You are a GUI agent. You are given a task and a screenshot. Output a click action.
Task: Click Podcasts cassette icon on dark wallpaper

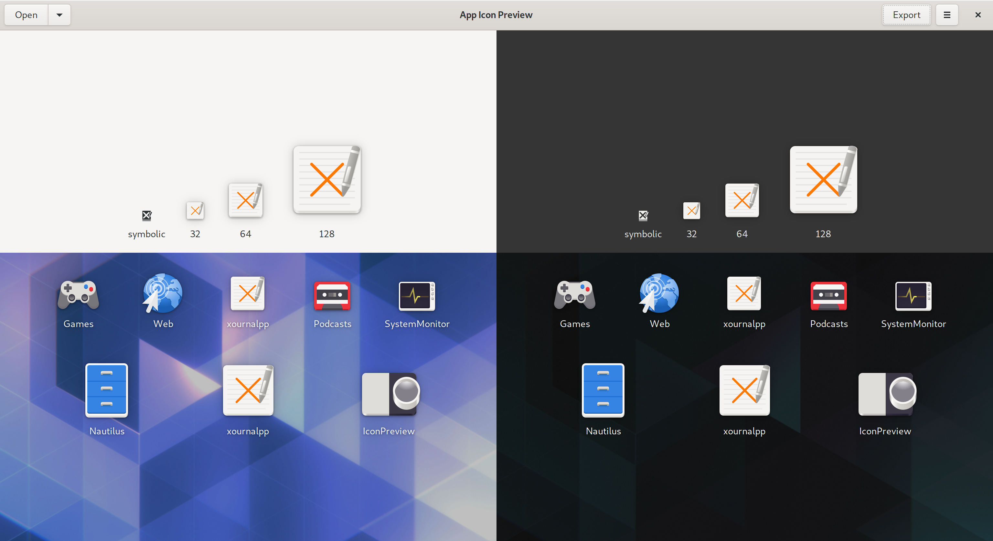[x=829, y=295]
